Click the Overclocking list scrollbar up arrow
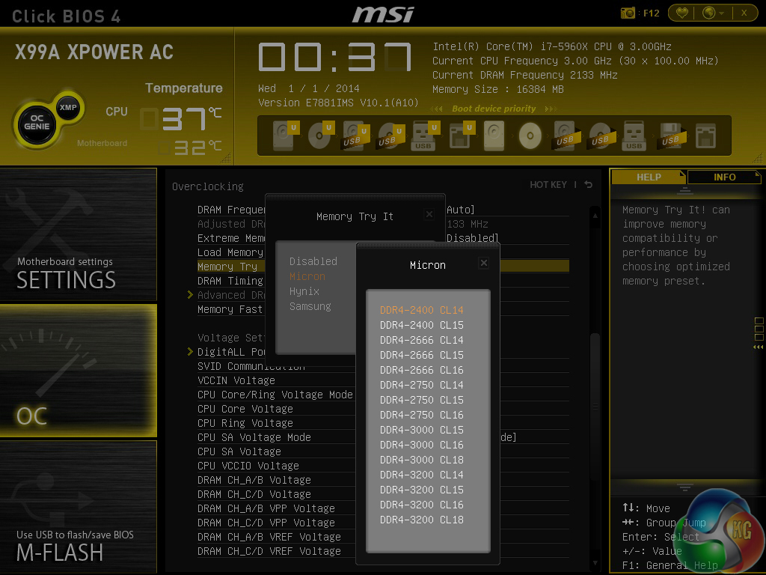The height and width of the screenshot is (575, 766). point(595,215)
